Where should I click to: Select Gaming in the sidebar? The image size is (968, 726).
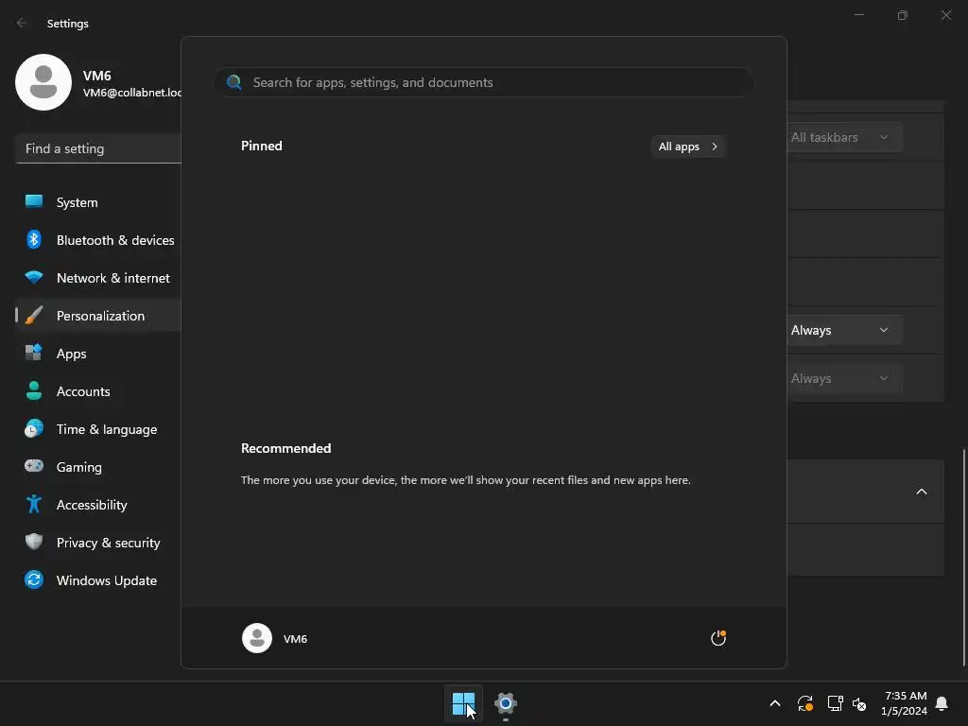[x=98, y=467]
